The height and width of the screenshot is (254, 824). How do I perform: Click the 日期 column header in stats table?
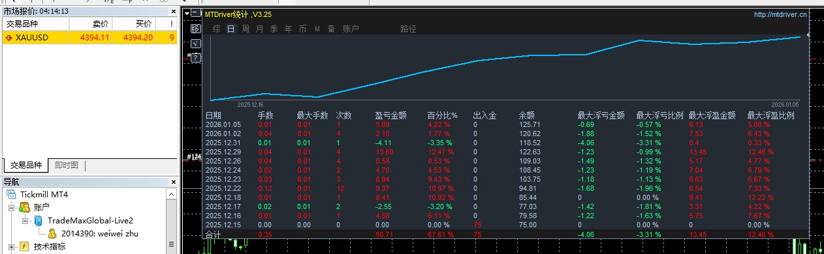pos(214,115)
